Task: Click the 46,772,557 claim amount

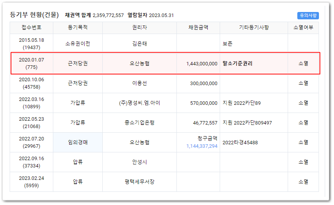Action: coord(205,123)
